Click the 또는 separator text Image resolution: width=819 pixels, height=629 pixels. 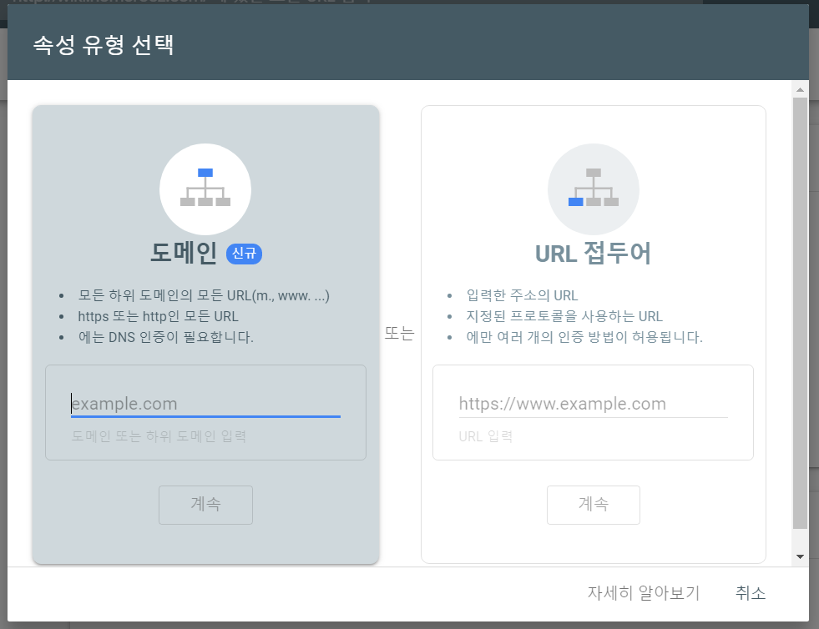pos(399,333)
